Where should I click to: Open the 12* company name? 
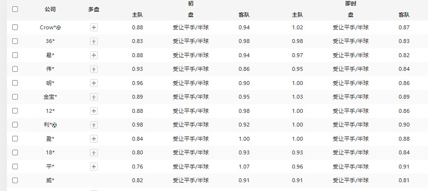pyautogui.click(x=50, y=110)
